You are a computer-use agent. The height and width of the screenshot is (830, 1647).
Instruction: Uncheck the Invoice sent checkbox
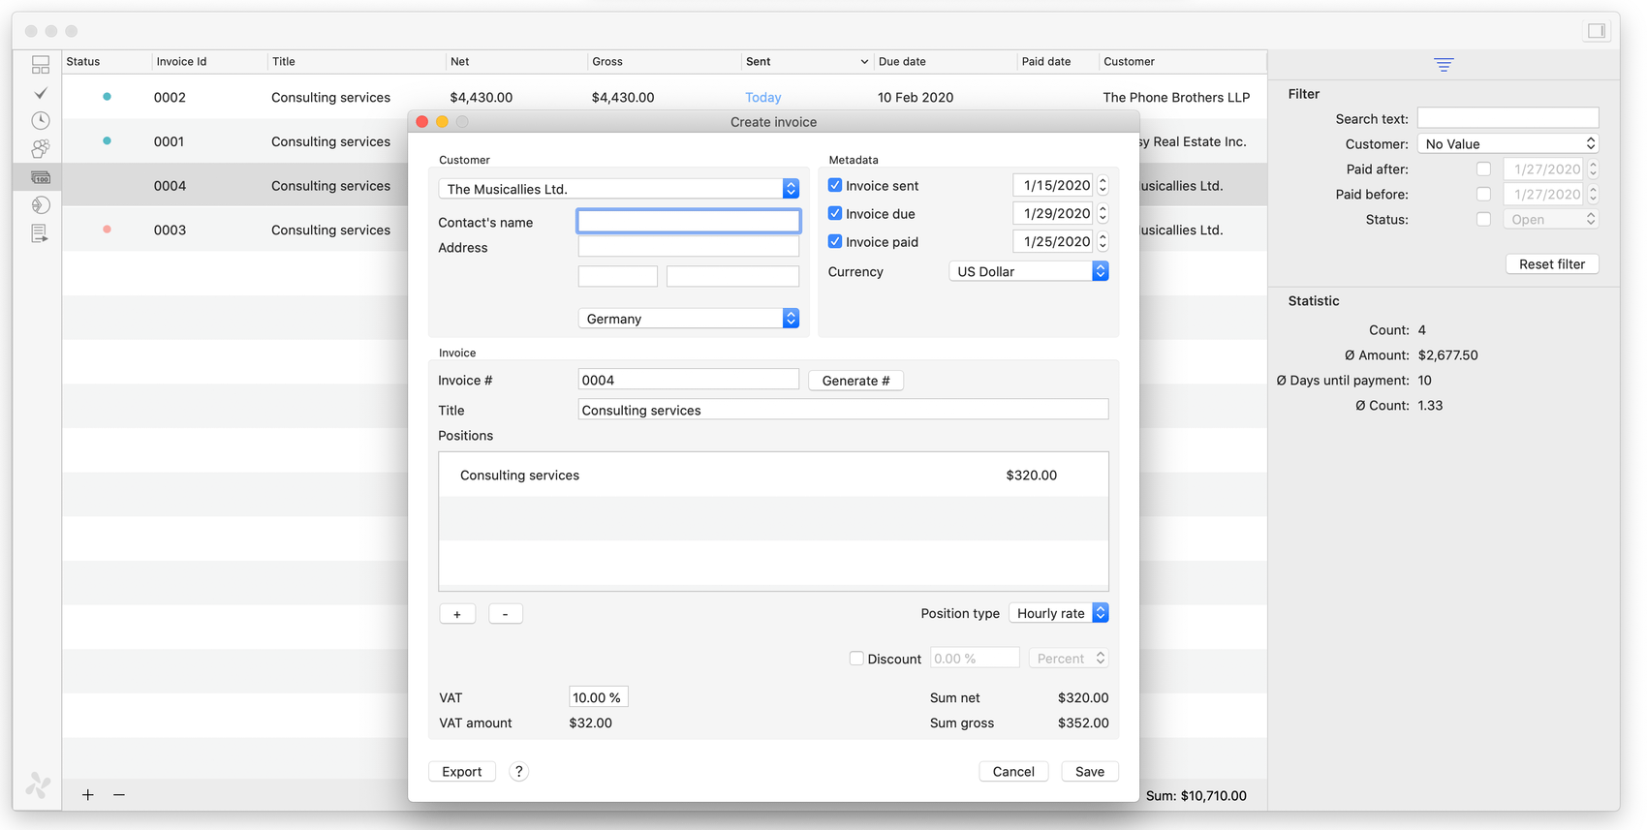(x=835, y=185)
